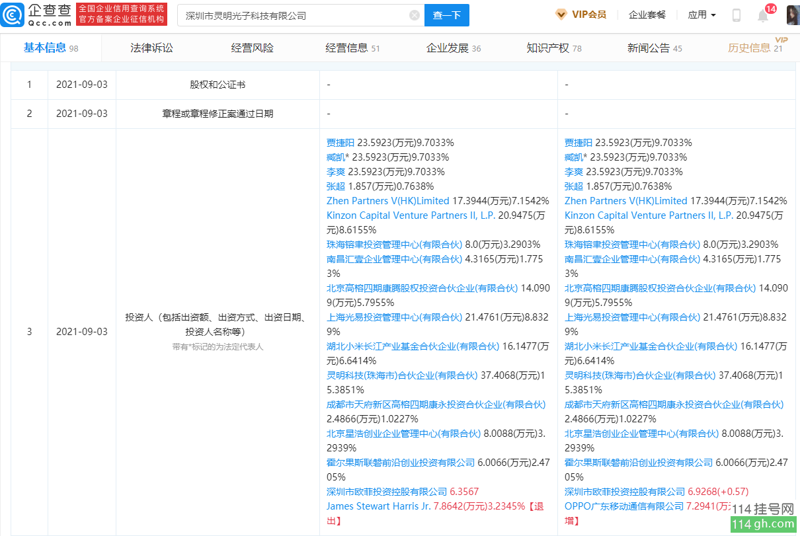This screenshot has height=536, width=800.
Task: Clear the search box with the X icon
Action: 415,15
